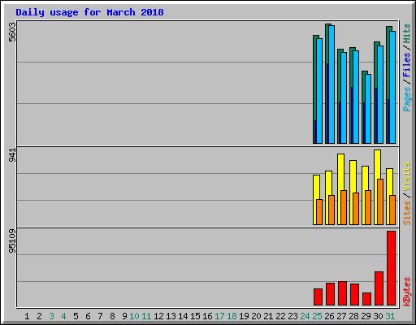
Task: Click day 24 on the x-axis
Action: (x=305, y=316)
